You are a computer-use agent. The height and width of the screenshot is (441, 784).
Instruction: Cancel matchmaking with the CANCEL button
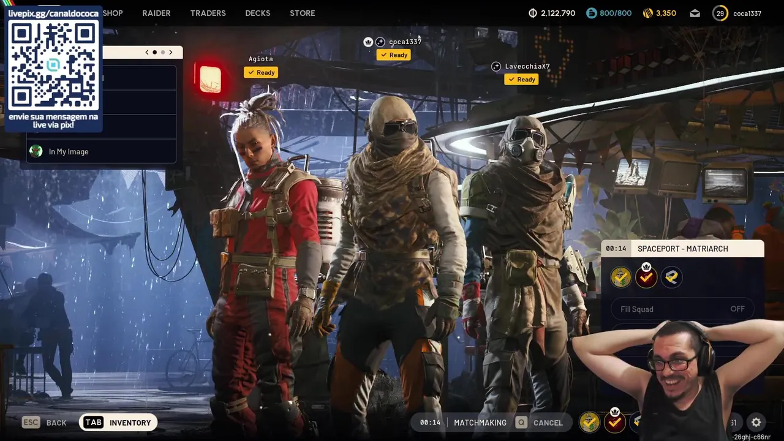click(x=548, y=423)
